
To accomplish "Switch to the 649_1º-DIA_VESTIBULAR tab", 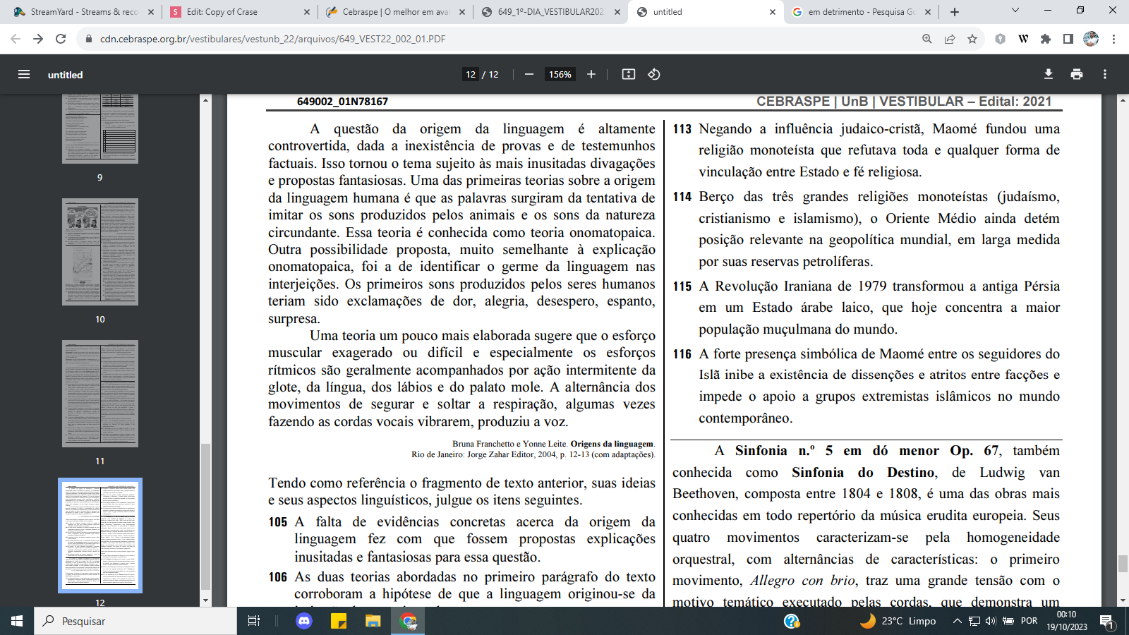I will 550,12.
